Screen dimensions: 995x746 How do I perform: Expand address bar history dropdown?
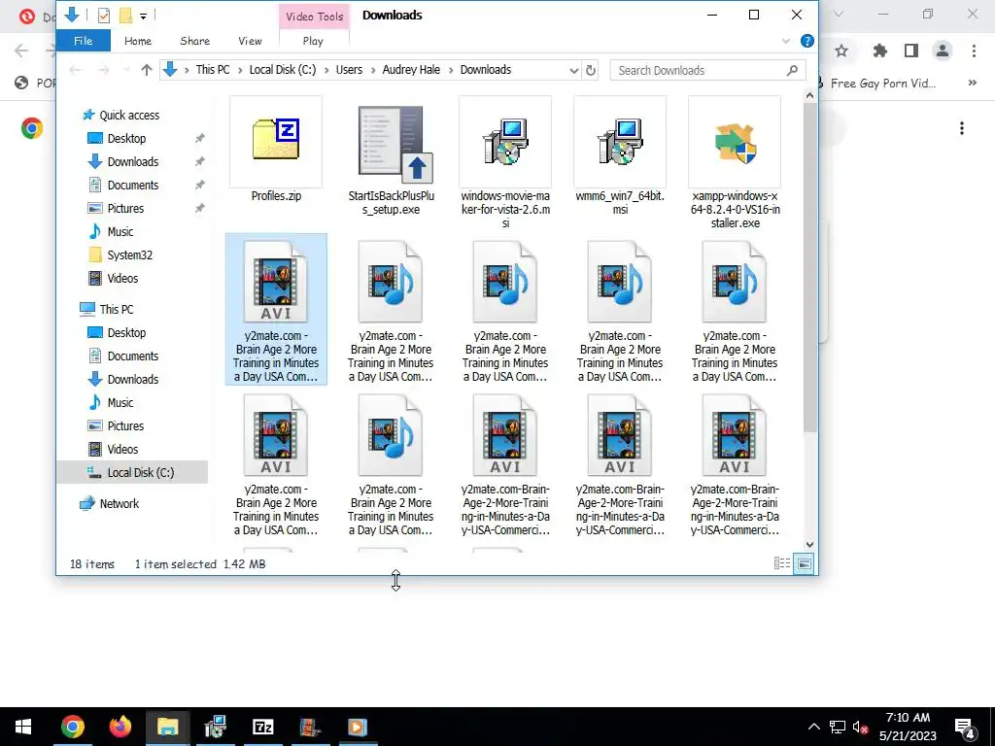click(573, 70)
